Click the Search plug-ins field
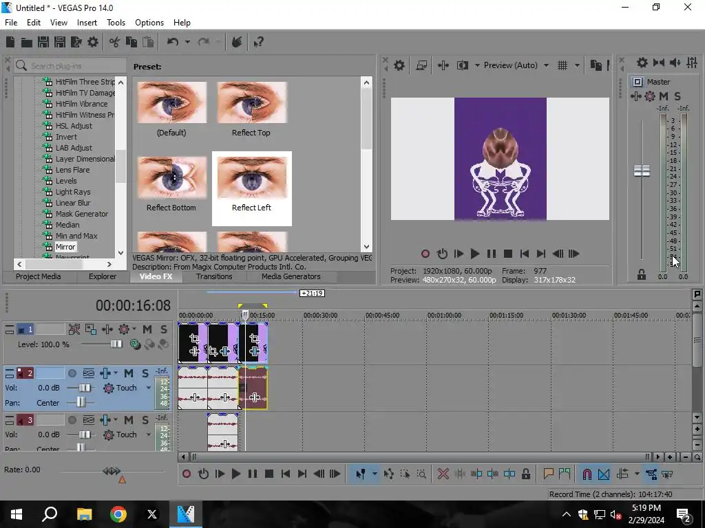The width and height of the screenshot is (705, 528). point(70,66)
